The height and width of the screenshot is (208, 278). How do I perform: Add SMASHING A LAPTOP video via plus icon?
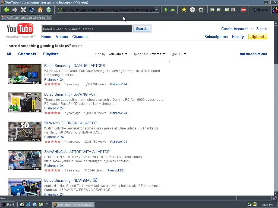coord(11,168)
